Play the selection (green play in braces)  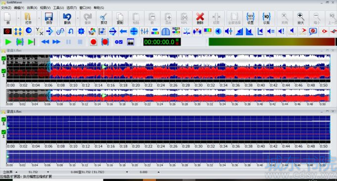pyautogui.click(x=20, y=42)
